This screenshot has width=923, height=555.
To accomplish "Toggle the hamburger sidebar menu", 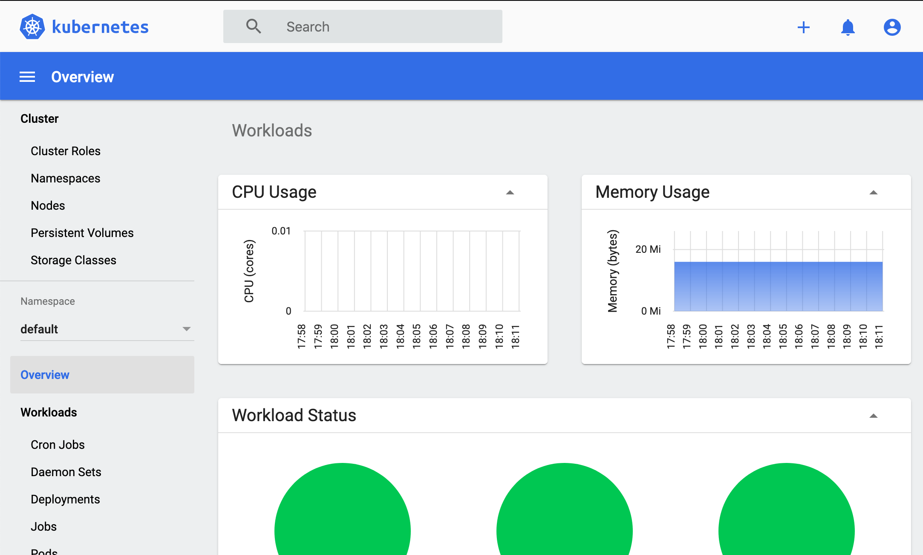I will point(27,77).
